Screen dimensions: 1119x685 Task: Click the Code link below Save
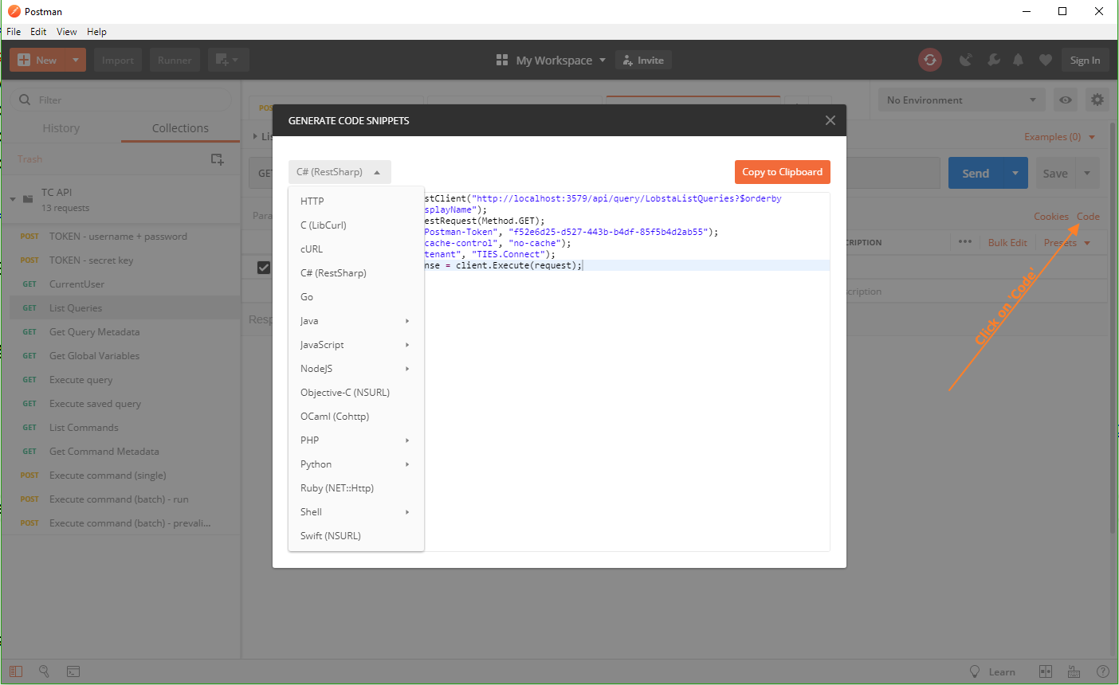click(x=1088, y=217)
